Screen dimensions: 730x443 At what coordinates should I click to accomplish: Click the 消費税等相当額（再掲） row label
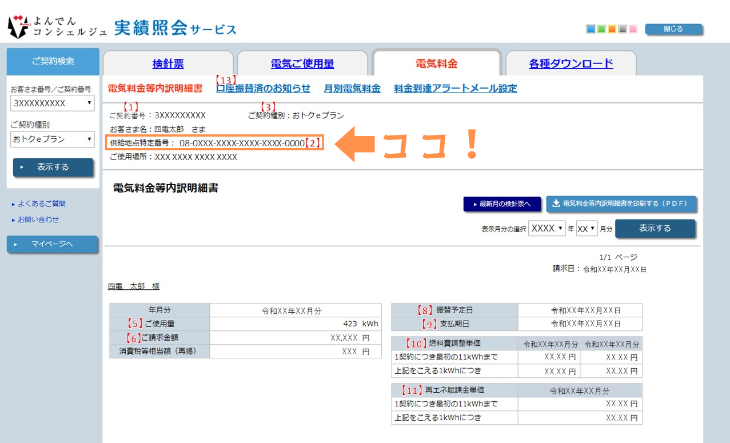159,351
